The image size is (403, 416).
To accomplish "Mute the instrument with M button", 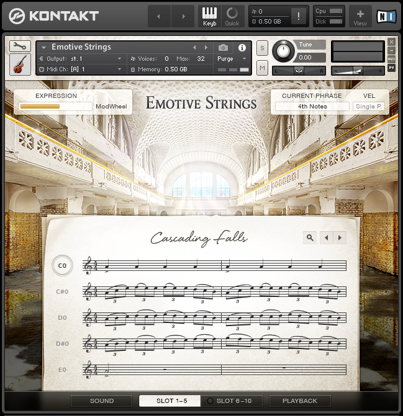I will pyautogui.click(x=262, y=68).
